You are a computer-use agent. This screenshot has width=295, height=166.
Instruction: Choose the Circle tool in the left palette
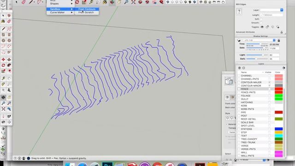click(x=3, y=41)
